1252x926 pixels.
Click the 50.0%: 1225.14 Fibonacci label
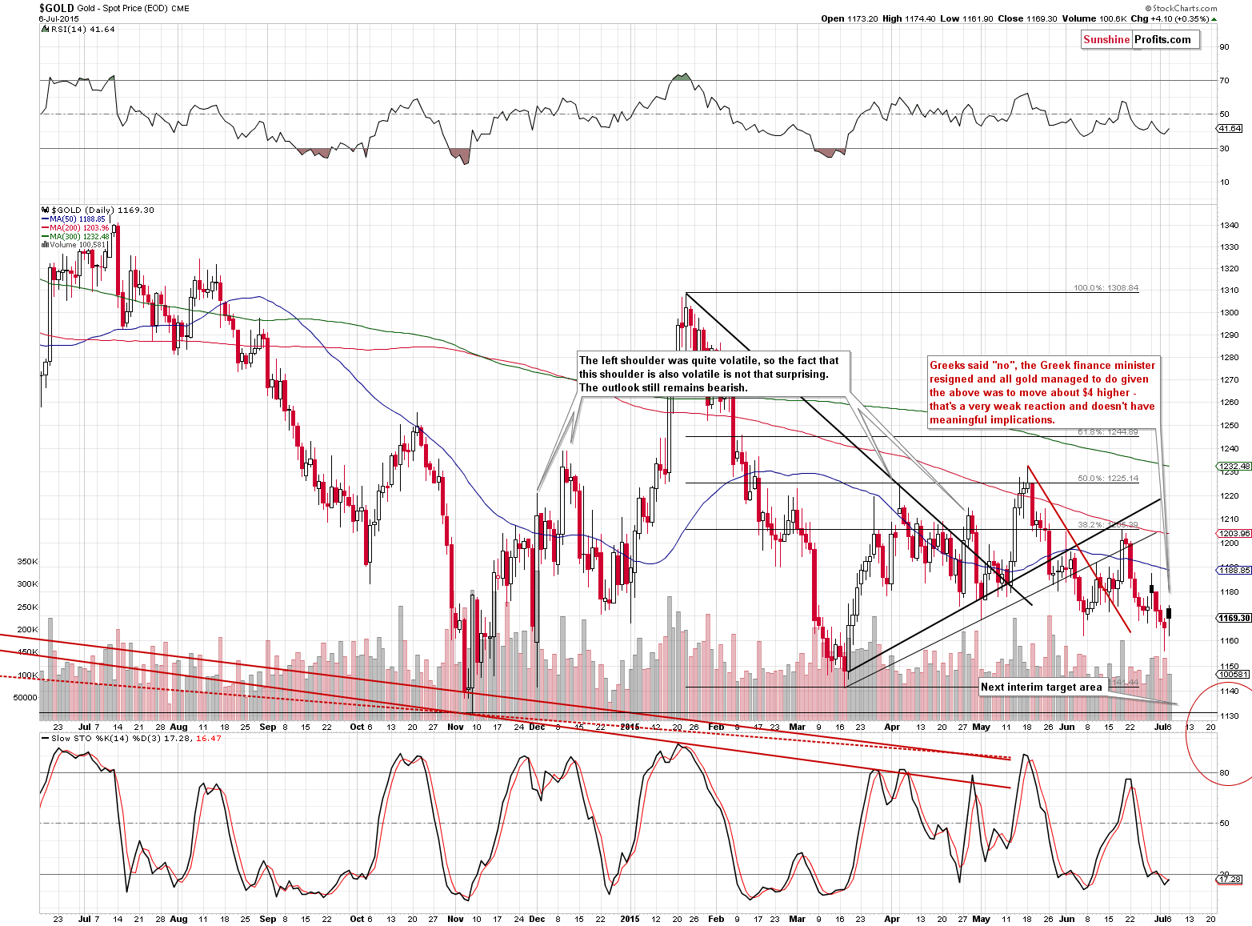tap(1108, 479)
